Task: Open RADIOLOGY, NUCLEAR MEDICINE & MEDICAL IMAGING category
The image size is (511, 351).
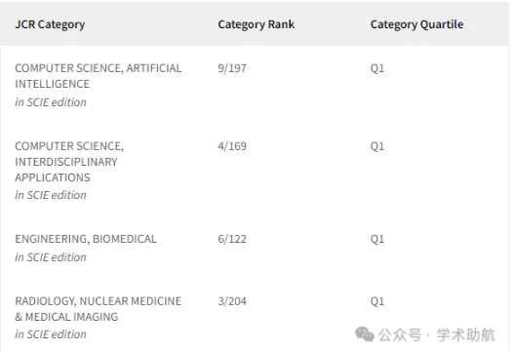Action: [x=98, y=309]
